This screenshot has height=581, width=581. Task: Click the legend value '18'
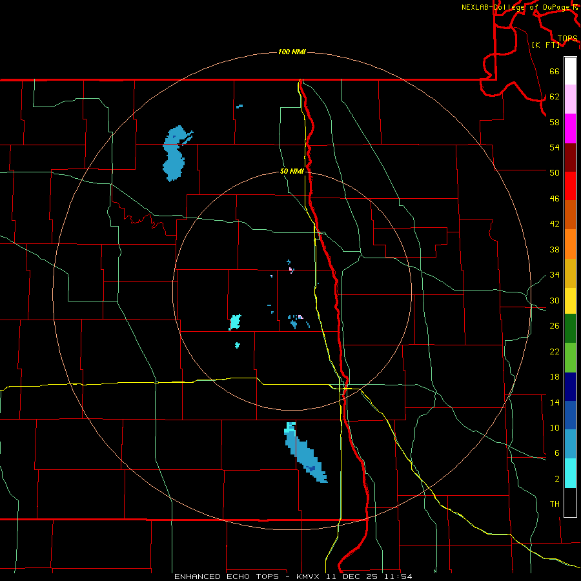(555, 377)
